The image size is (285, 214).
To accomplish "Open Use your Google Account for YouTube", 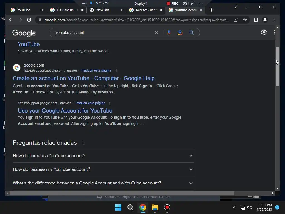I will [65, 111].
